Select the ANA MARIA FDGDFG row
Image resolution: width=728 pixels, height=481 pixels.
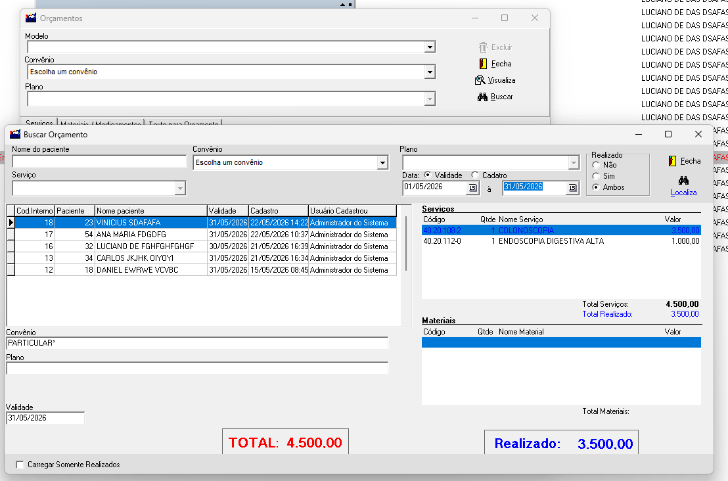click(202, 235)
